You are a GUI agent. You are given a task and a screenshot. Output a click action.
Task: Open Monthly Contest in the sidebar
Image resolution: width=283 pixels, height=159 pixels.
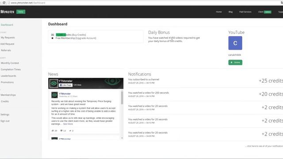[x=10, y=63]
